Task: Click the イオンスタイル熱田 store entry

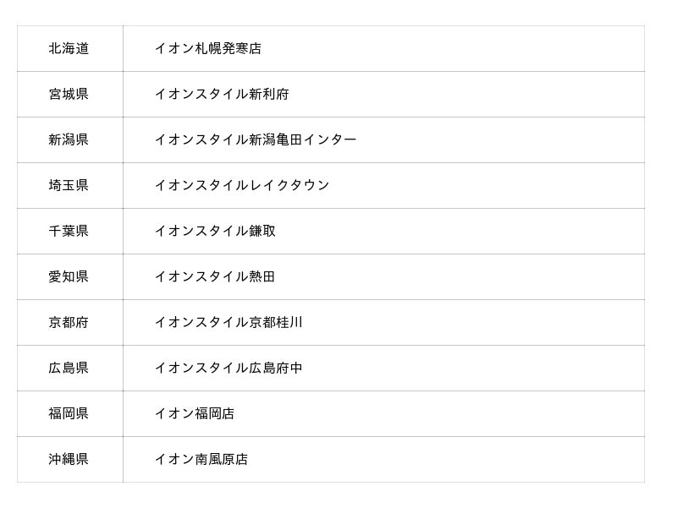Action: point(214,277)
